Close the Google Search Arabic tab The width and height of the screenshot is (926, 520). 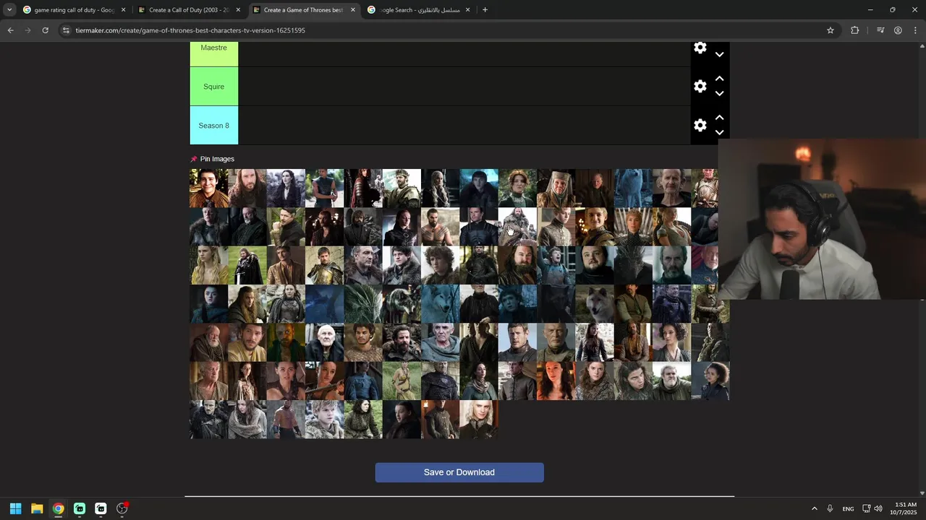pyautogui.click(x=467, y=10)
